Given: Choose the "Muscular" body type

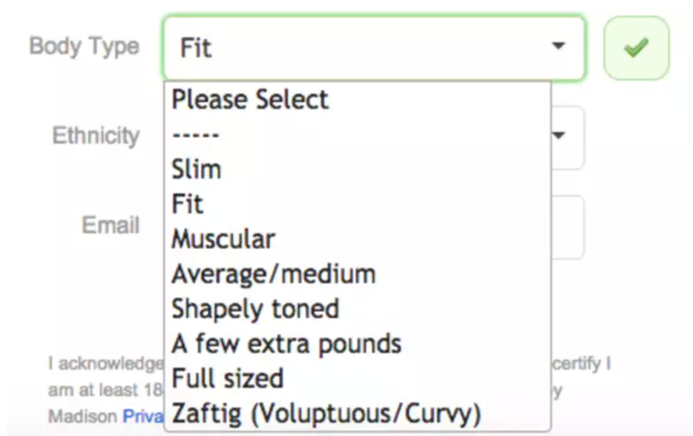Looking at the screenshot, I should coord(223,239).
